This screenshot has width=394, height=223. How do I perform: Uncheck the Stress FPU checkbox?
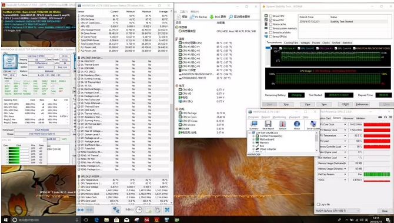[x=271, y=20]
